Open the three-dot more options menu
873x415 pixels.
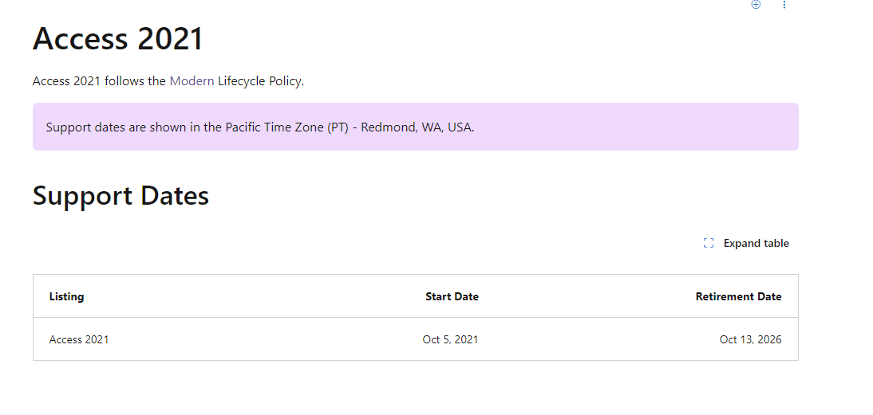click(784, 5)
